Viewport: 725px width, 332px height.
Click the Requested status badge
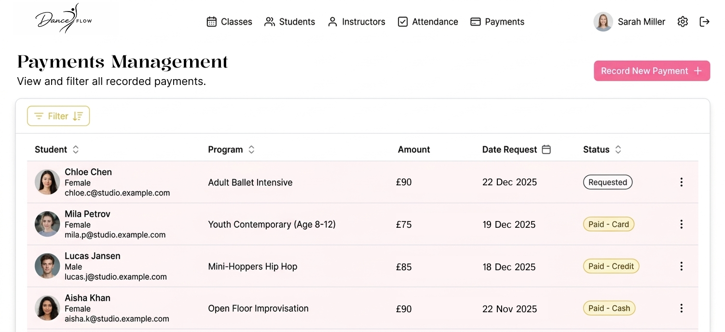[x=607, y=182]
